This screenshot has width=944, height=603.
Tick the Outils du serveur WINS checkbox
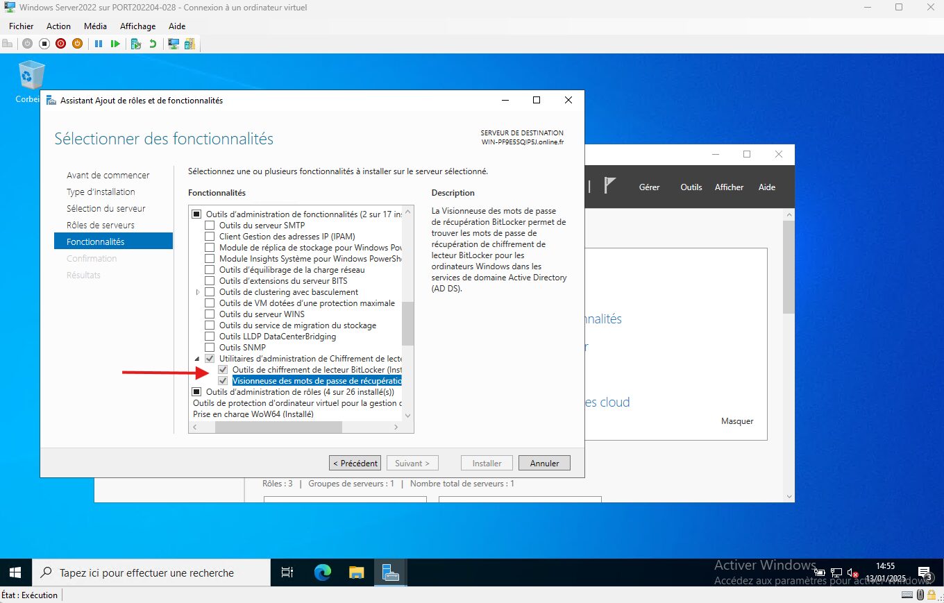click(210, 314)
